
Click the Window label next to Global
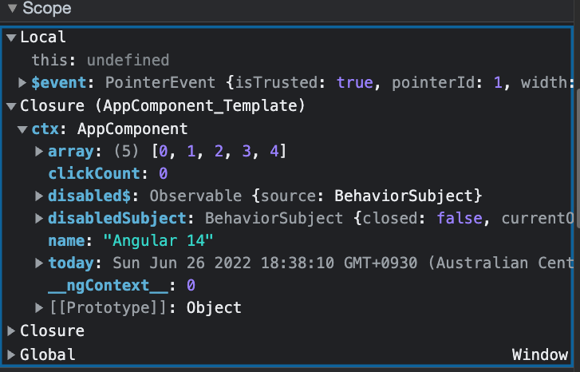pyautogui.click(x=539, y=354)
